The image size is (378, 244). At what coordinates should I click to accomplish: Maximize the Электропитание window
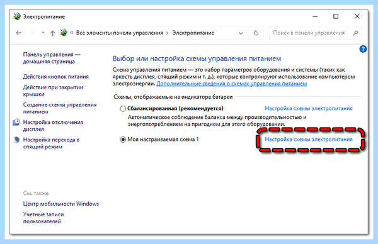(336, 16)
